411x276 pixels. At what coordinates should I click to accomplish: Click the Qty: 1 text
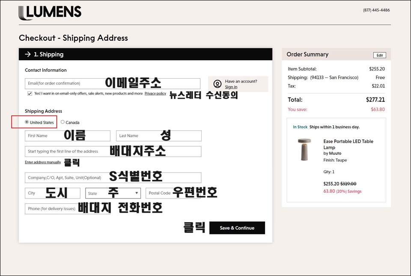[x=329, y=172]
